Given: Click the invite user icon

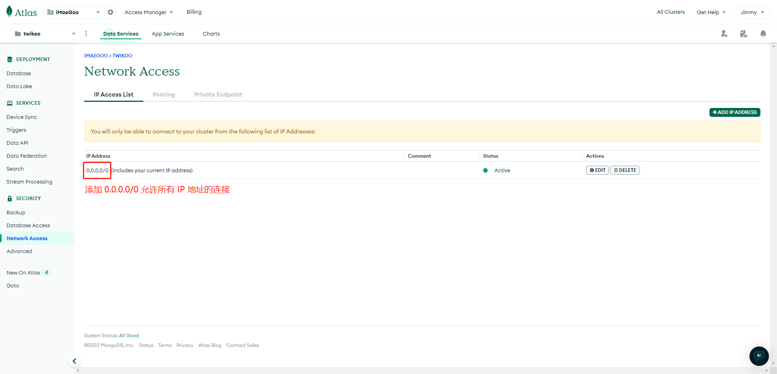Looking at the screenshot, I should pos(724,34).
